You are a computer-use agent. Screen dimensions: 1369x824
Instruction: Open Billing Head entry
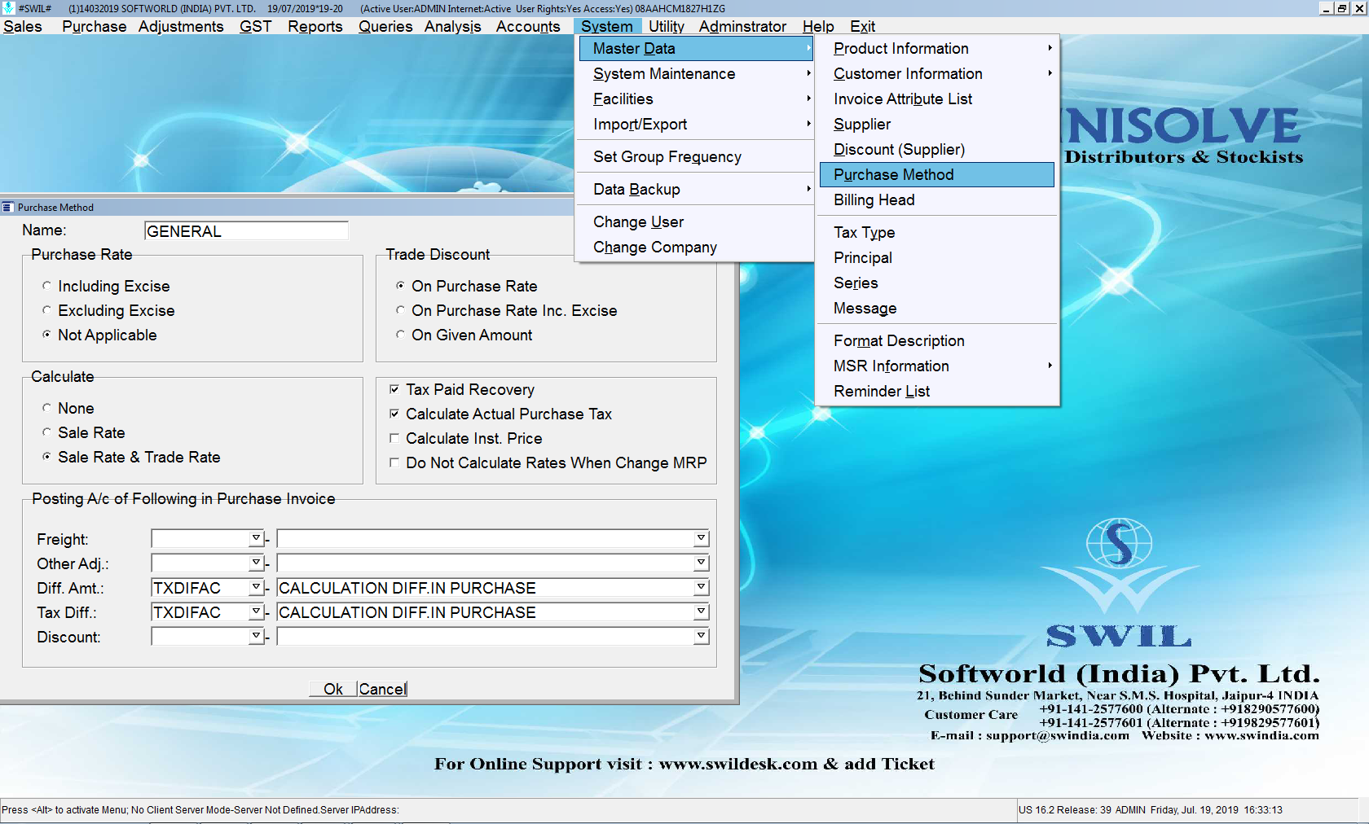point(937,200)
